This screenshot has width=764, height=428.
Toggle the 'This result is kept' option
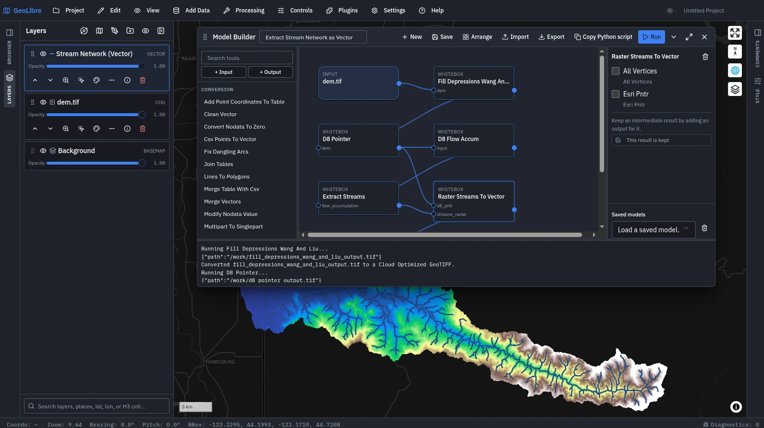pos(661,140)
